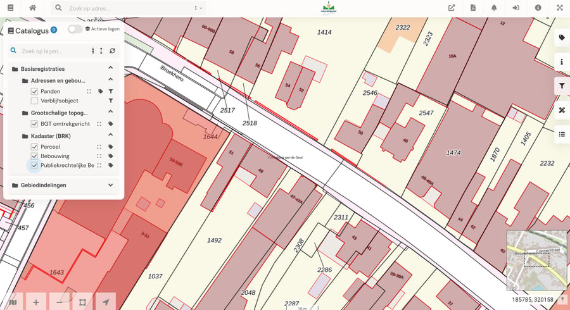570x310 pixels.
Task: Zoom in with the plus button
Action: pos(36,302)
